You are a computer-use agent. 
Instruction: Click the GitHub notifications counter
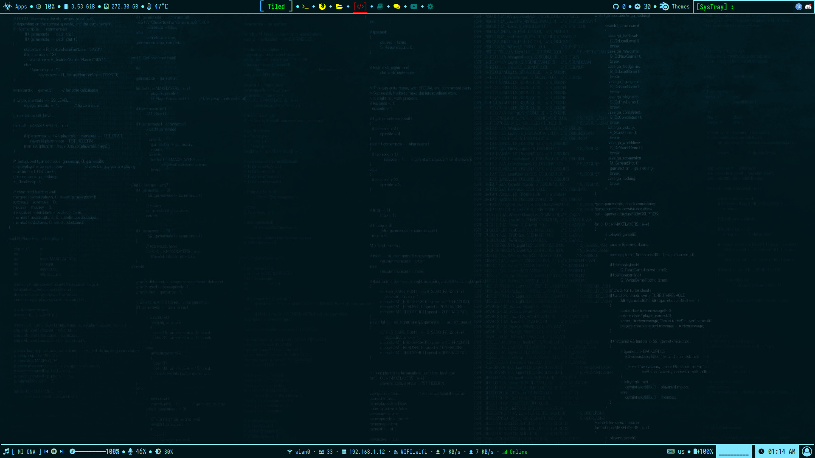619,7
